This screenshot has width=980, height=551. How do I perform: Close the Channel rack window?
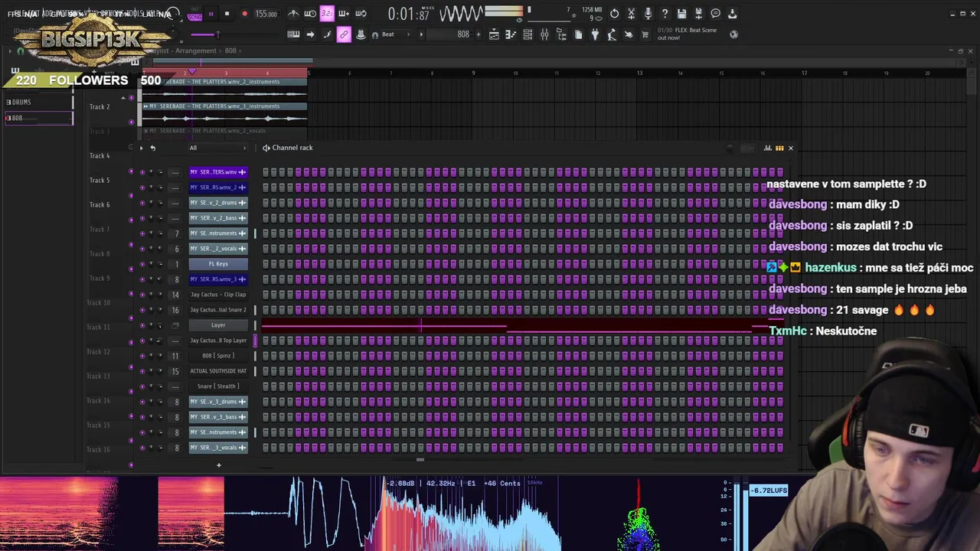pyautogui.click(x=791, y=148)
